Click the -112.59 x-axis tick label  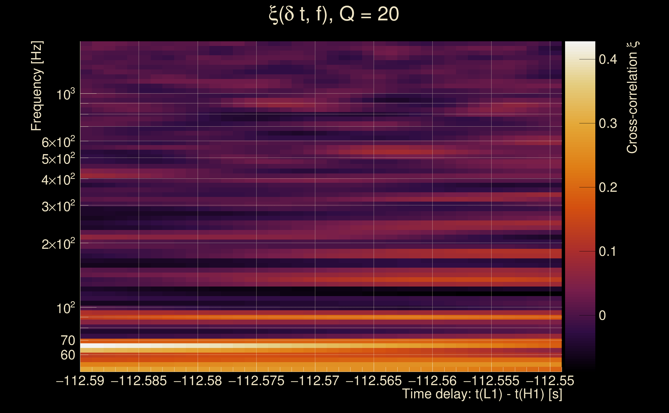click(80, 381)
